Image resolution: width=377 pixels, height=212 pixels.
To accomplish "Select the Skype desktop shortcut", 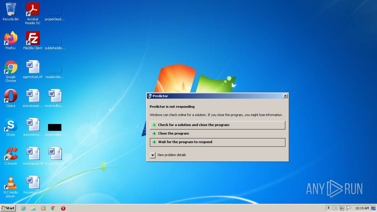I will click(11, 127).
